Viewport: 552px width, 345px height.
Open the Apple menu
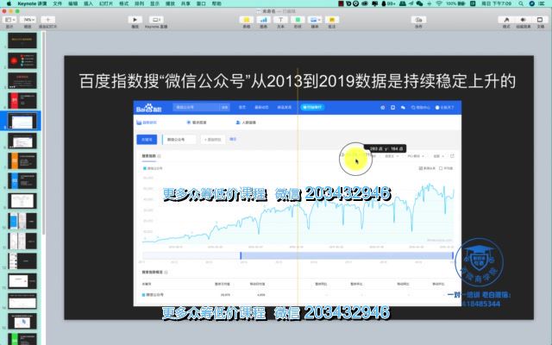(x=9, y=3)
